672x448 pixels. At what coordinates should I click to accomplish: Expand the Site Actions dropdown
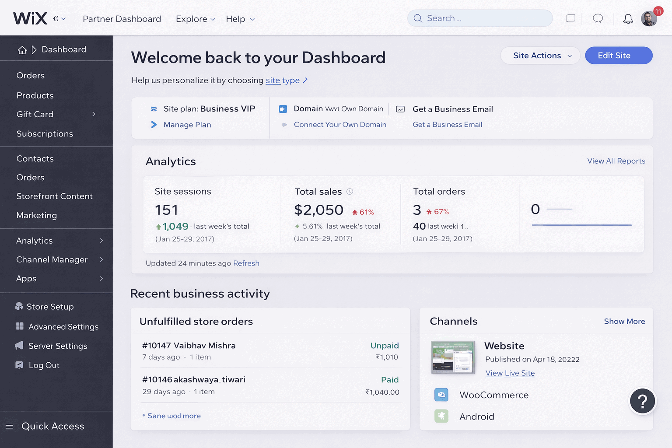click(540, 56)
